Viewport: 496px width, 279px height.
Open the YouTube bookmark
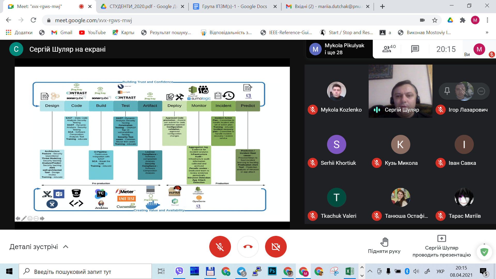[92, 33]
